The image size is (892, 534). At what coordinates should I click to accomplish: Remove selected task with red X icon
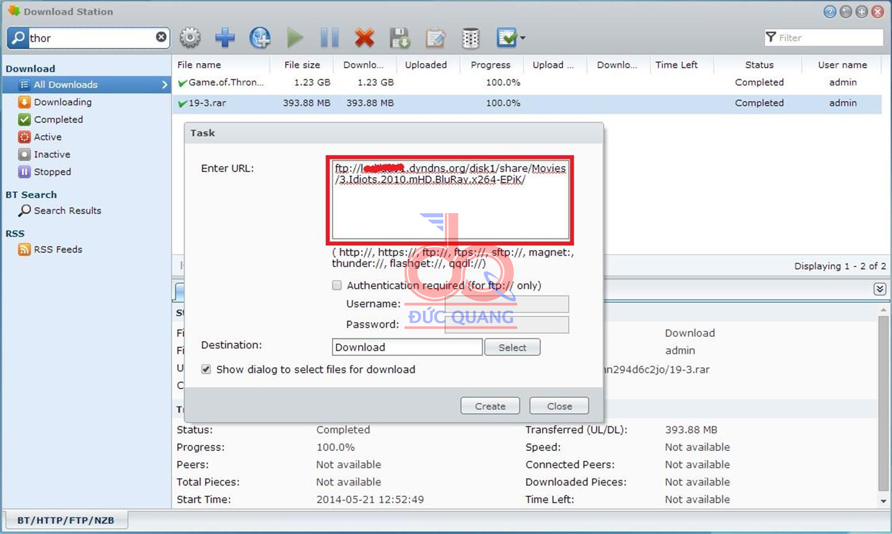tap(365, 38)
